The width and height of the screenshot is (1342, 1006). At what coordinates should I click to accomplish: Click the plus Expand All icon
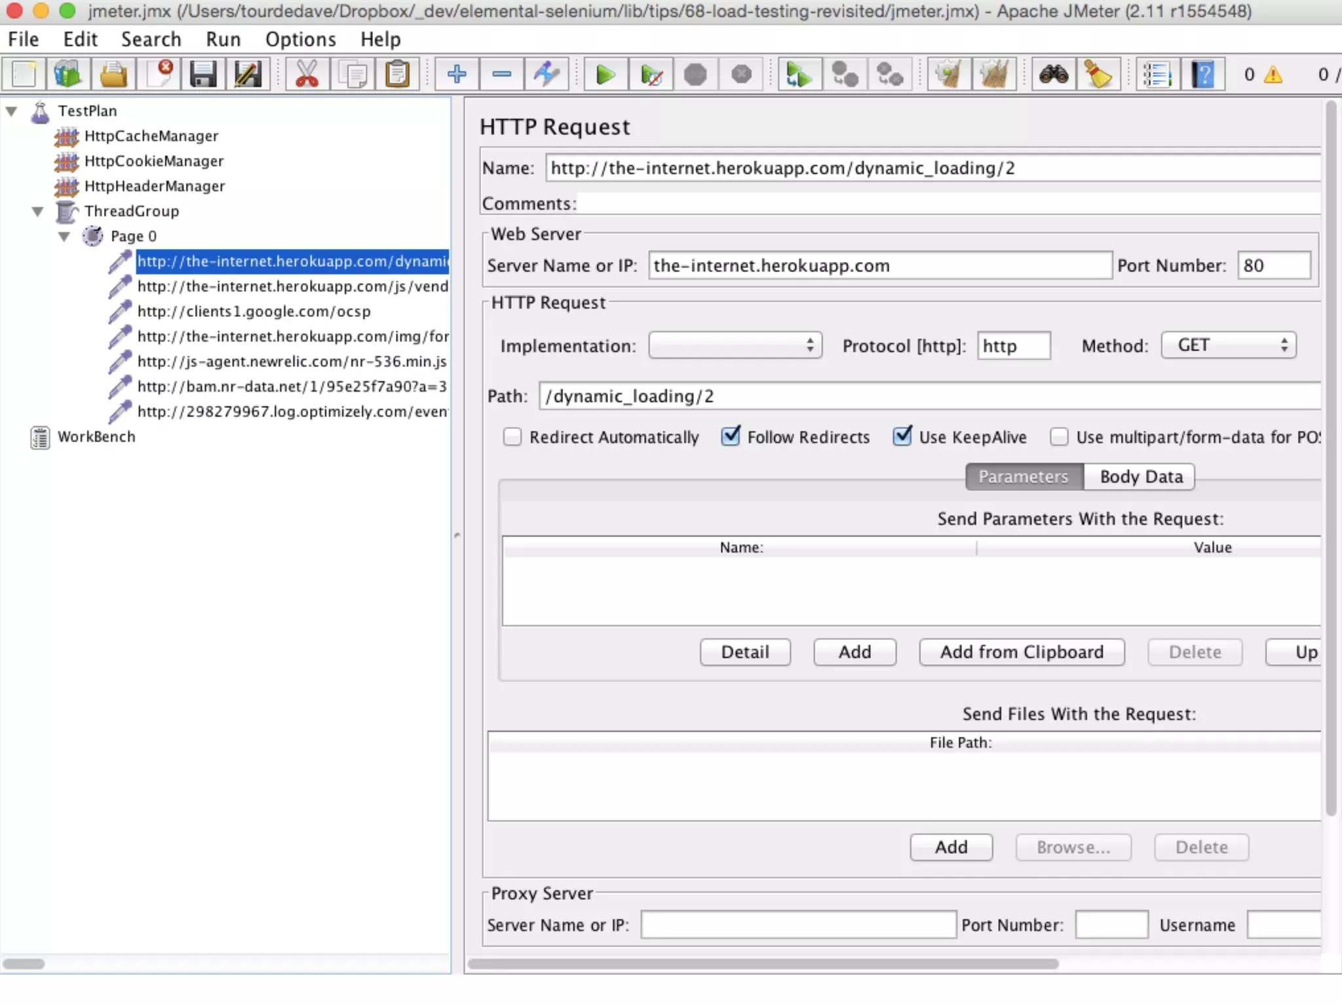[457, 75]
